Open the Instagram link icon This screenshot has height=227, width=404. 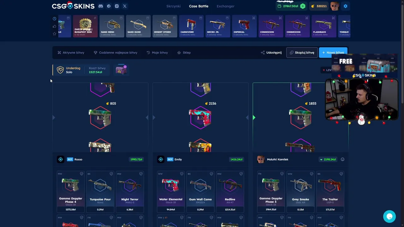(117, 6)
